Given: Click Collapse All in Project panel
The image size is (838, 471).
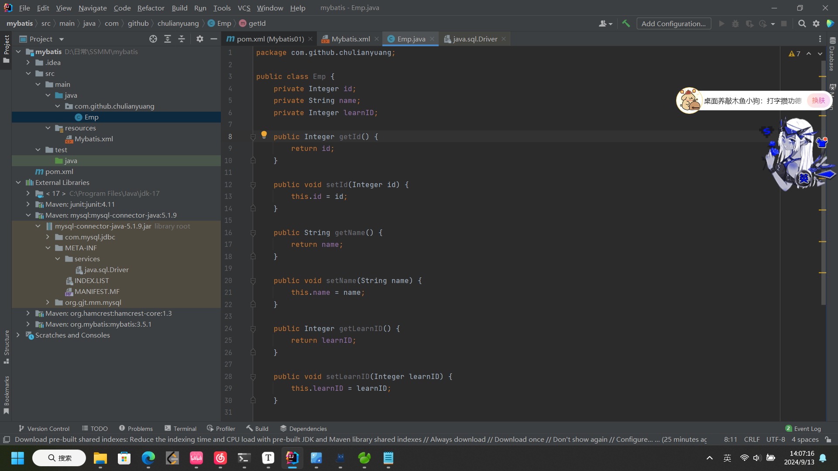Looking at the screenshot, I should (182, 39).
